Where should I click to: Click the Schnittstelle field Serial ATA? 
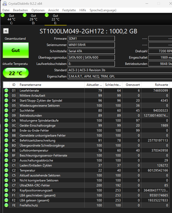tap(91, 51)
